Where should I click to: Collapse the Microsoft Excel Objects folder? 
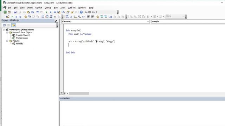(x=7, y=33)
